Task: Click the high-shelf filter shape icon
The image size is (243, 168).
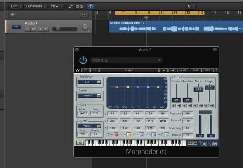Action: click(161, 134)
